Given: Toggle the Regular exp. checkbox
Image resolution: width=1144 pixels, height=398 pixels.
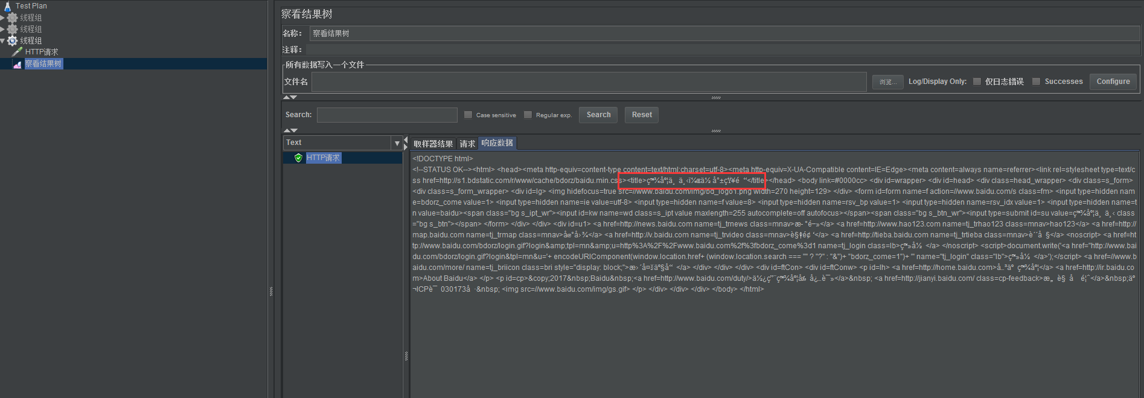Looking at the screenshot, I should coord(528,115).
